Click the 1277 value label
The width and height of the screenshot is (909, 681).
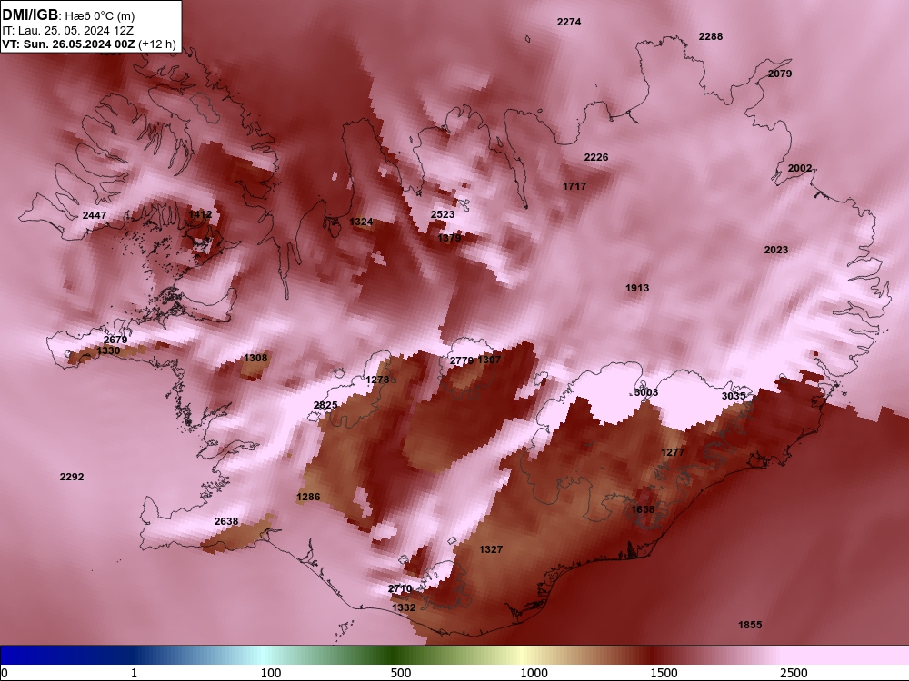673,453
